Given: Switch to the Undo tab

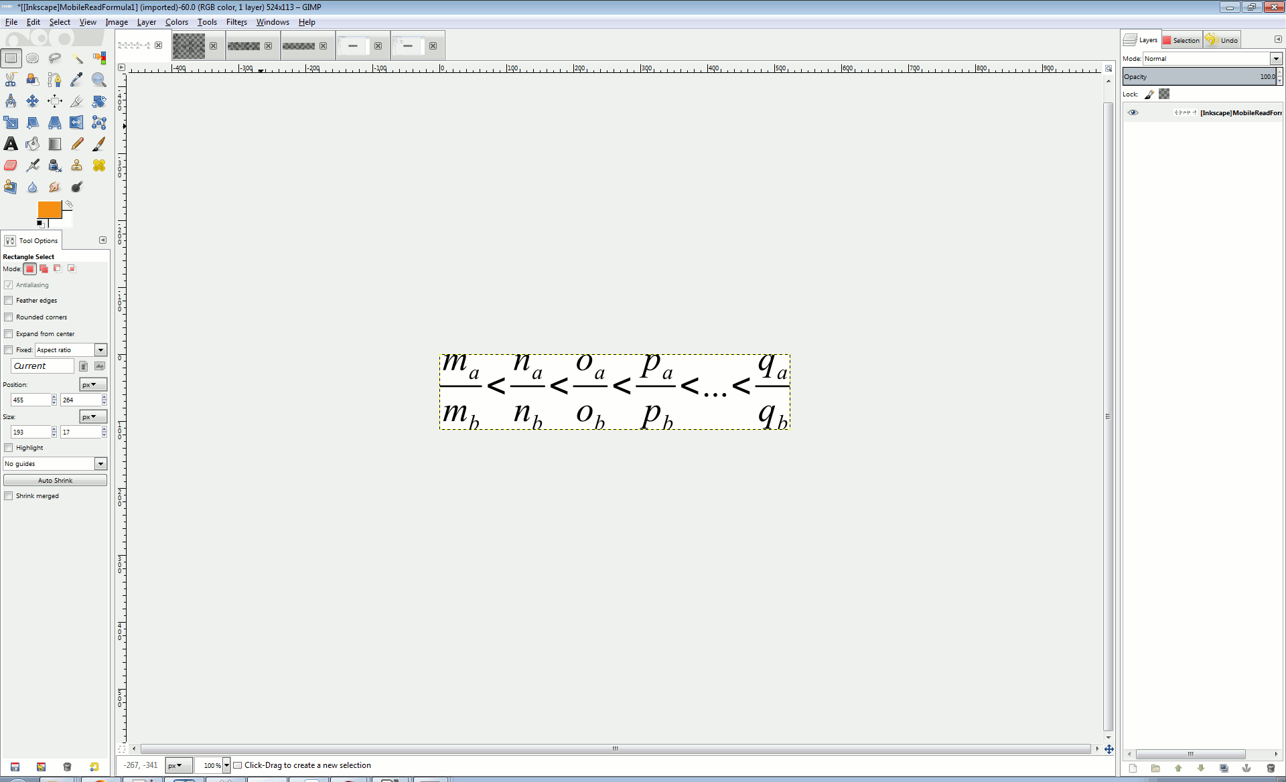Looking at the screenshot, I should [x=1223, y=40].
